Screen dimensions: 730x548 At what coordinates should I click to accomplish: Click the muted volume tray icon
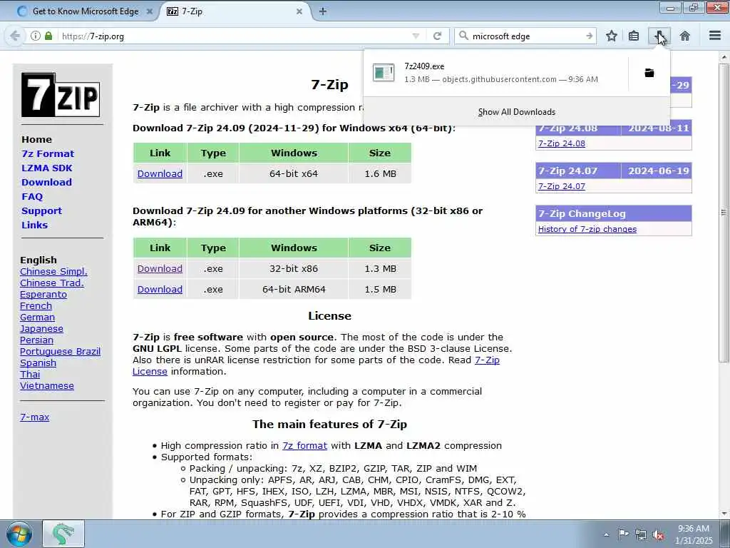pos(658,535)
